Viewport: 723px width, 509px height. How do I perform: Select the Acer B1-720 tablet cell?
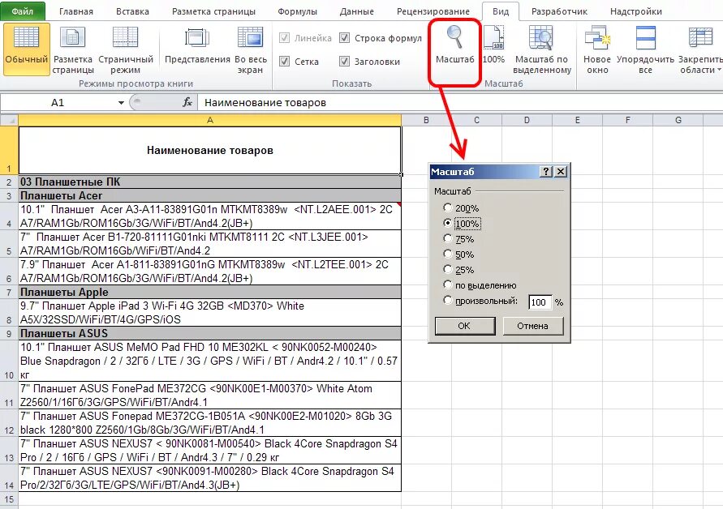(x=210, y=244)
